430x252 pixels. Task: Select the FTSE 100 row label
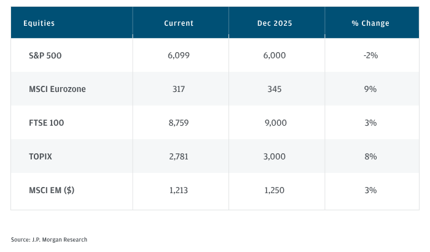pos(47,123)
